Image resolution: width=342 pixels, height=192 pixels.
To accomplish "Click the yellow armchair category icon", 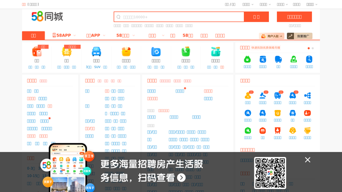I will coord(67,52).
